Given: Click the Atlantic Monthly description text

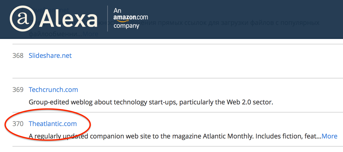Looking at the screenshot, I should point(175,136).
